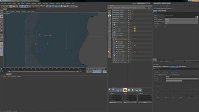Screen dimensions: 199x112
Task: Select the highlighted Move tool in toolbar
Action: click(11, 6)
